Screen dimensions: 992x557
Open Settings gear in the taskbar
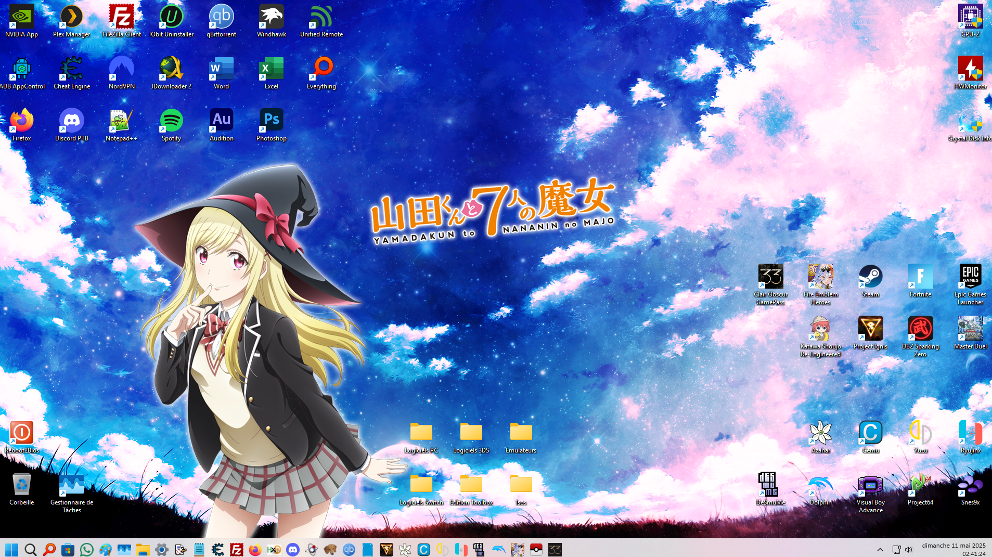pos(161,549)
